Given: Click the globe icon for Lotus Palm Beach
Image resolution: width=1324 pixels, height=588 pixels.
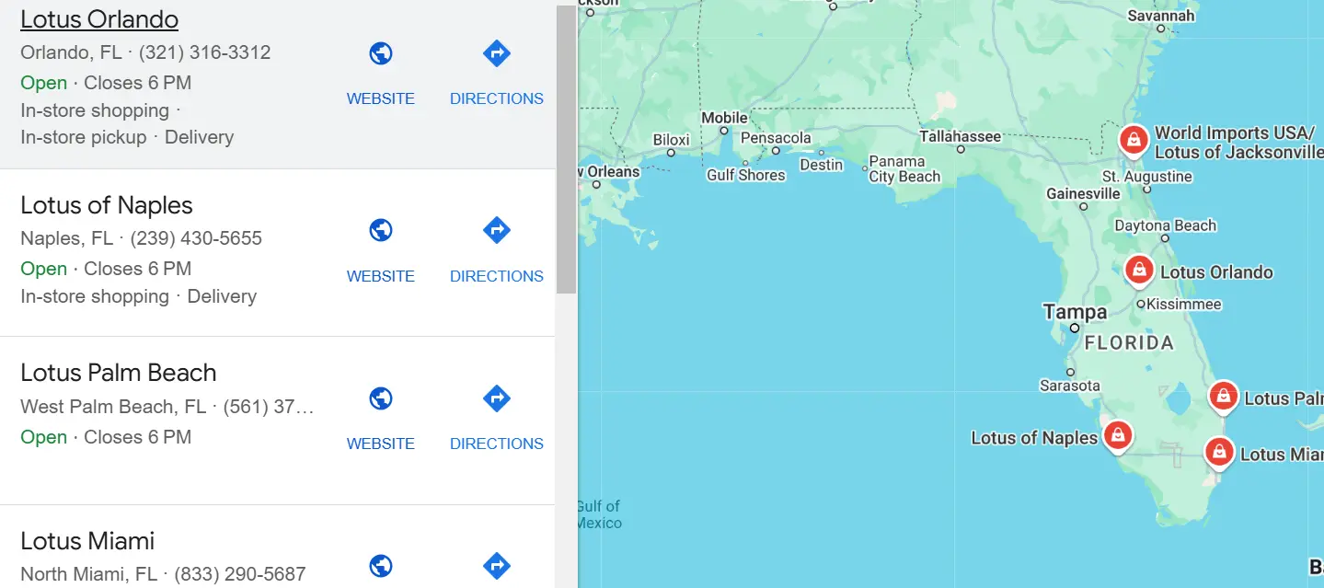Looking at the screenshot, I should click(381, 398).
